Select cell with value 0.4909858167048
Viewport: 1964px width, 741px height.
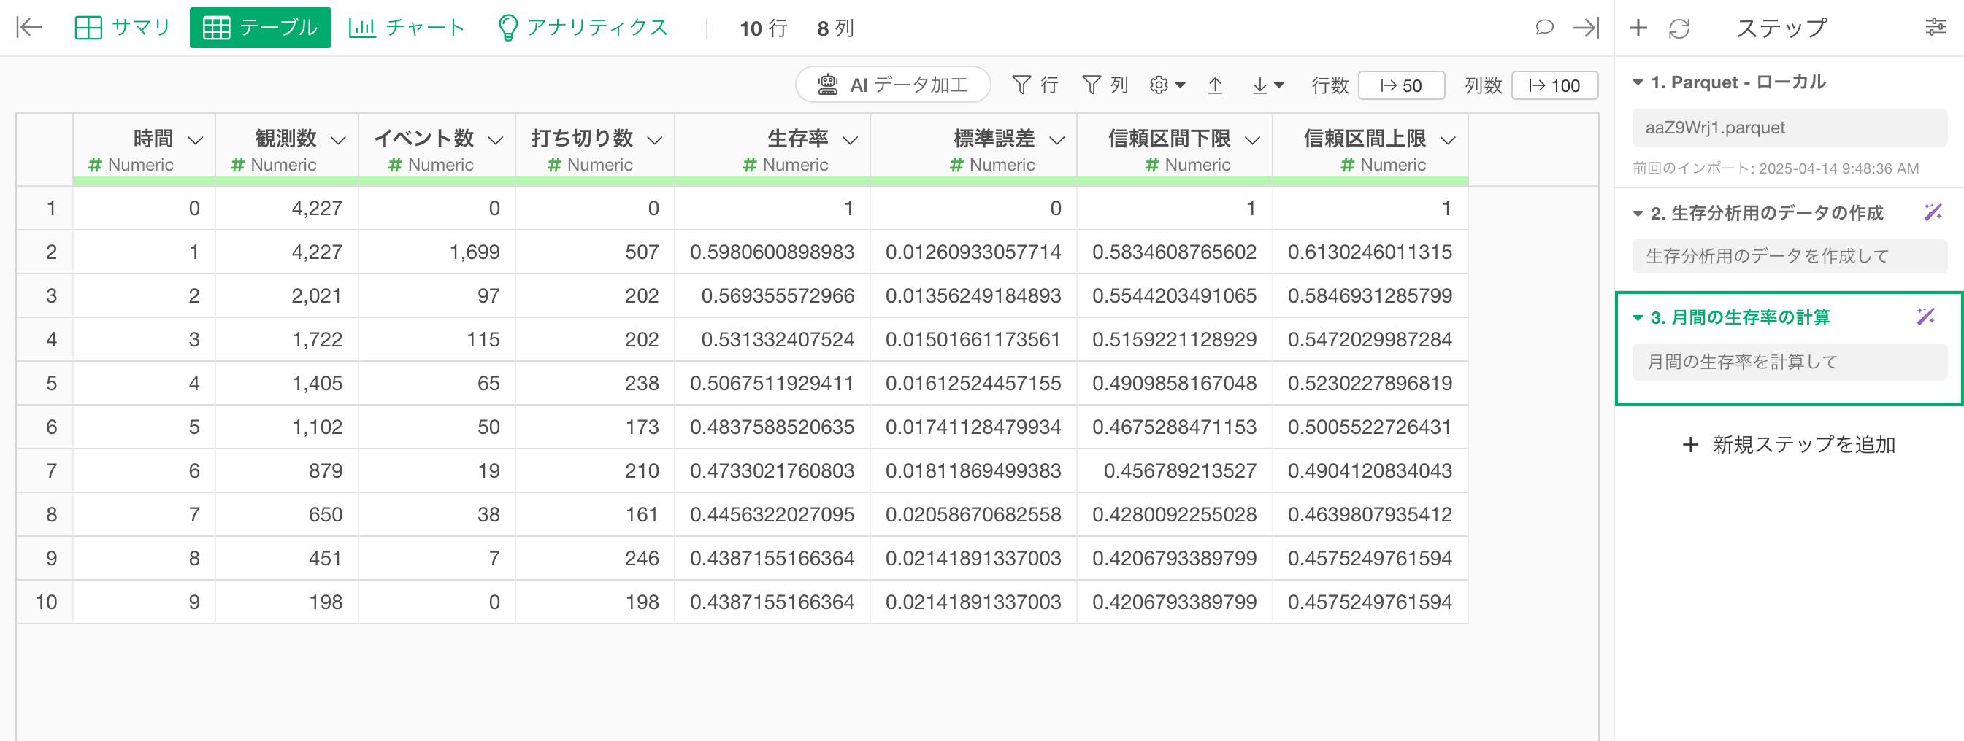(1175, 383)
